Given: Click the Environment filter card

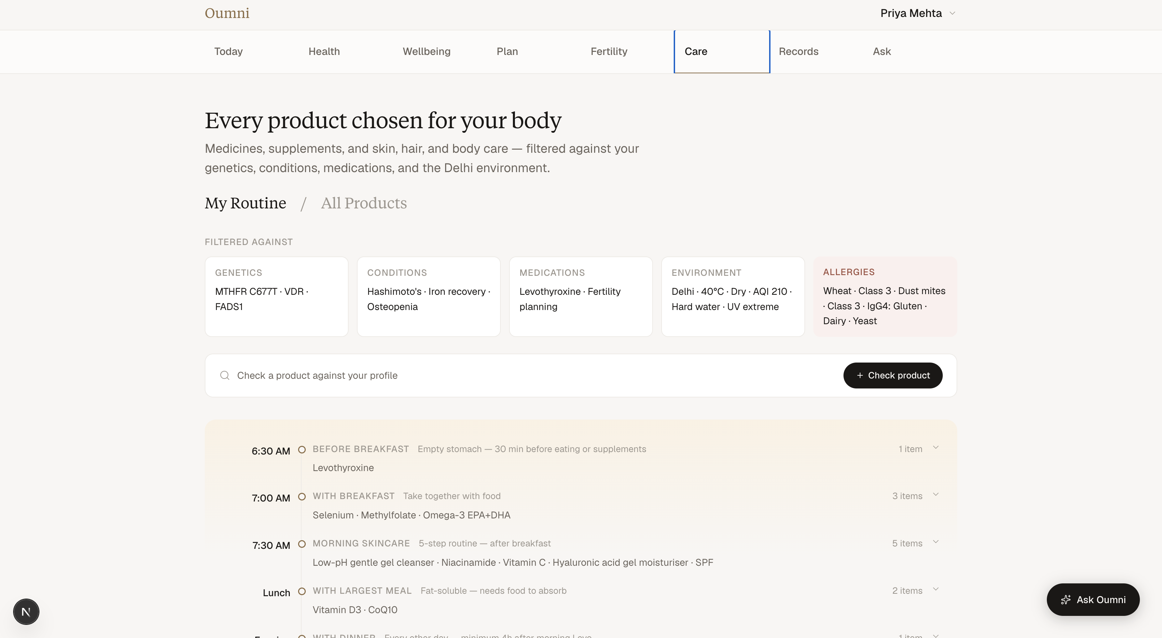Looking at the screenshot, I should [732, 297].
